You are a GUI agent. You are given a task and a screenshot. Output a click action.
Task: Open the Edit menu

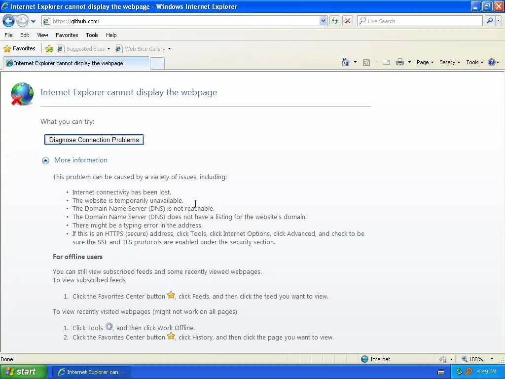(x=25, y=35)
